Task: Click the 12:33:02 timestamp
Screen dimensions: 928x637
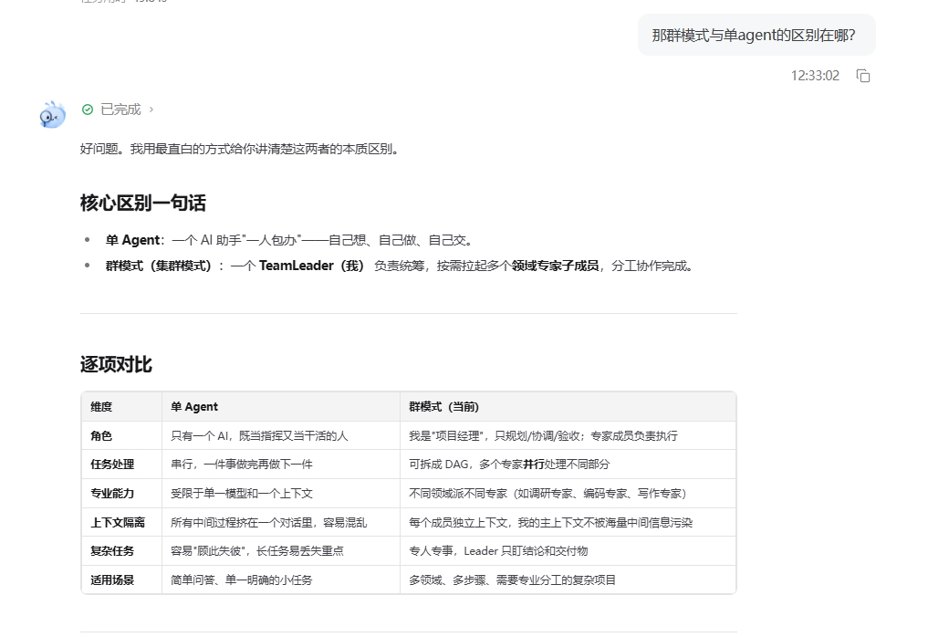Action: pyautogui.click(x=815, y=76)
